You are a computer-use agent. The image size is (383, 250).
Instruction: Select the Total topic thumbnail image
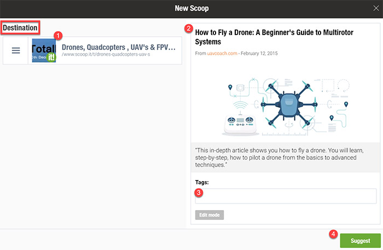coord(44,50)
